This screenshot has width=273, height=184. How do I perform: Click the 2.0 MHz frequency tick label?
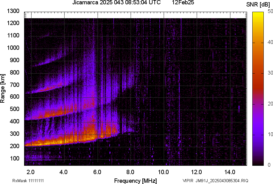(31, 172)
